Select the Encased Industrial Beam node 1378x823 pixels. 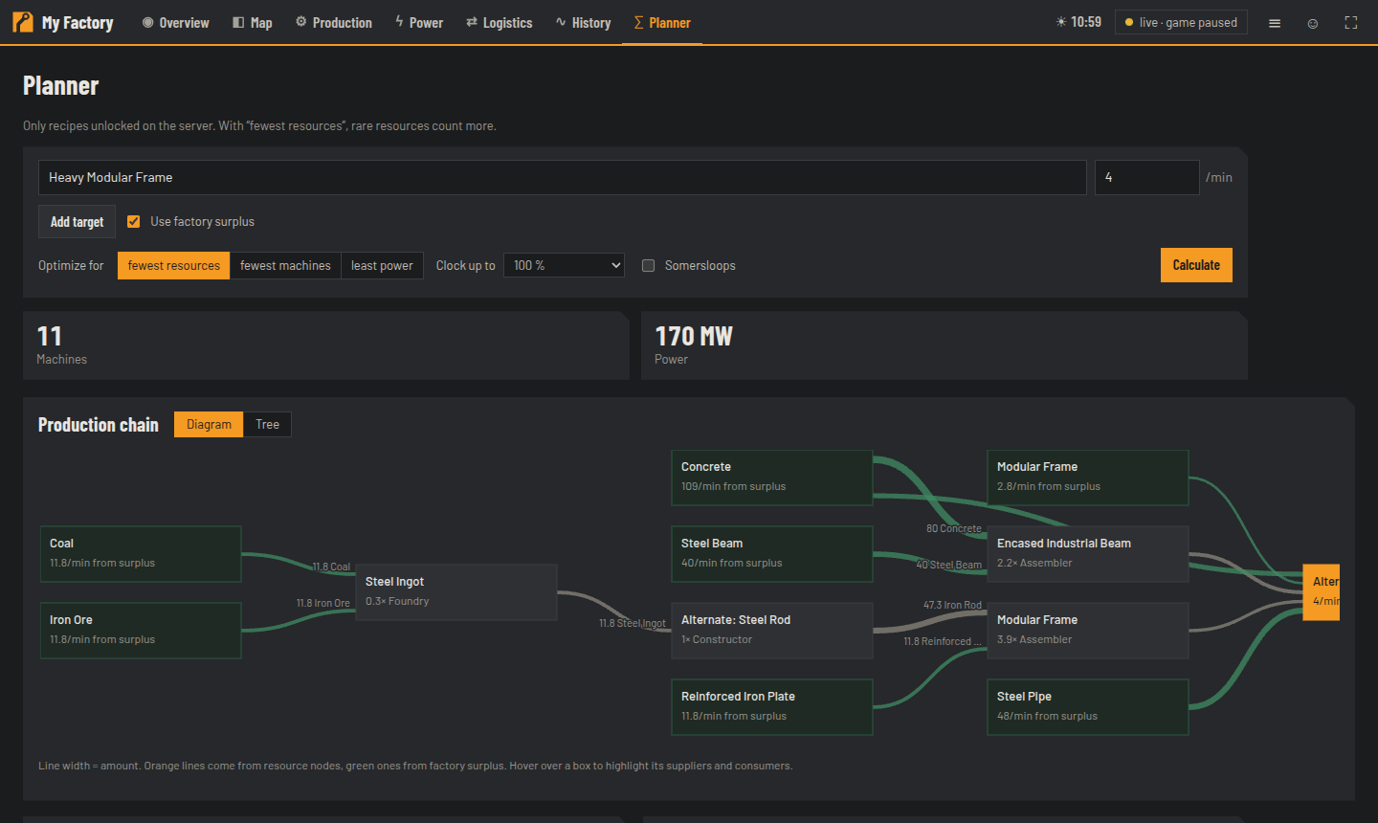1088,553
